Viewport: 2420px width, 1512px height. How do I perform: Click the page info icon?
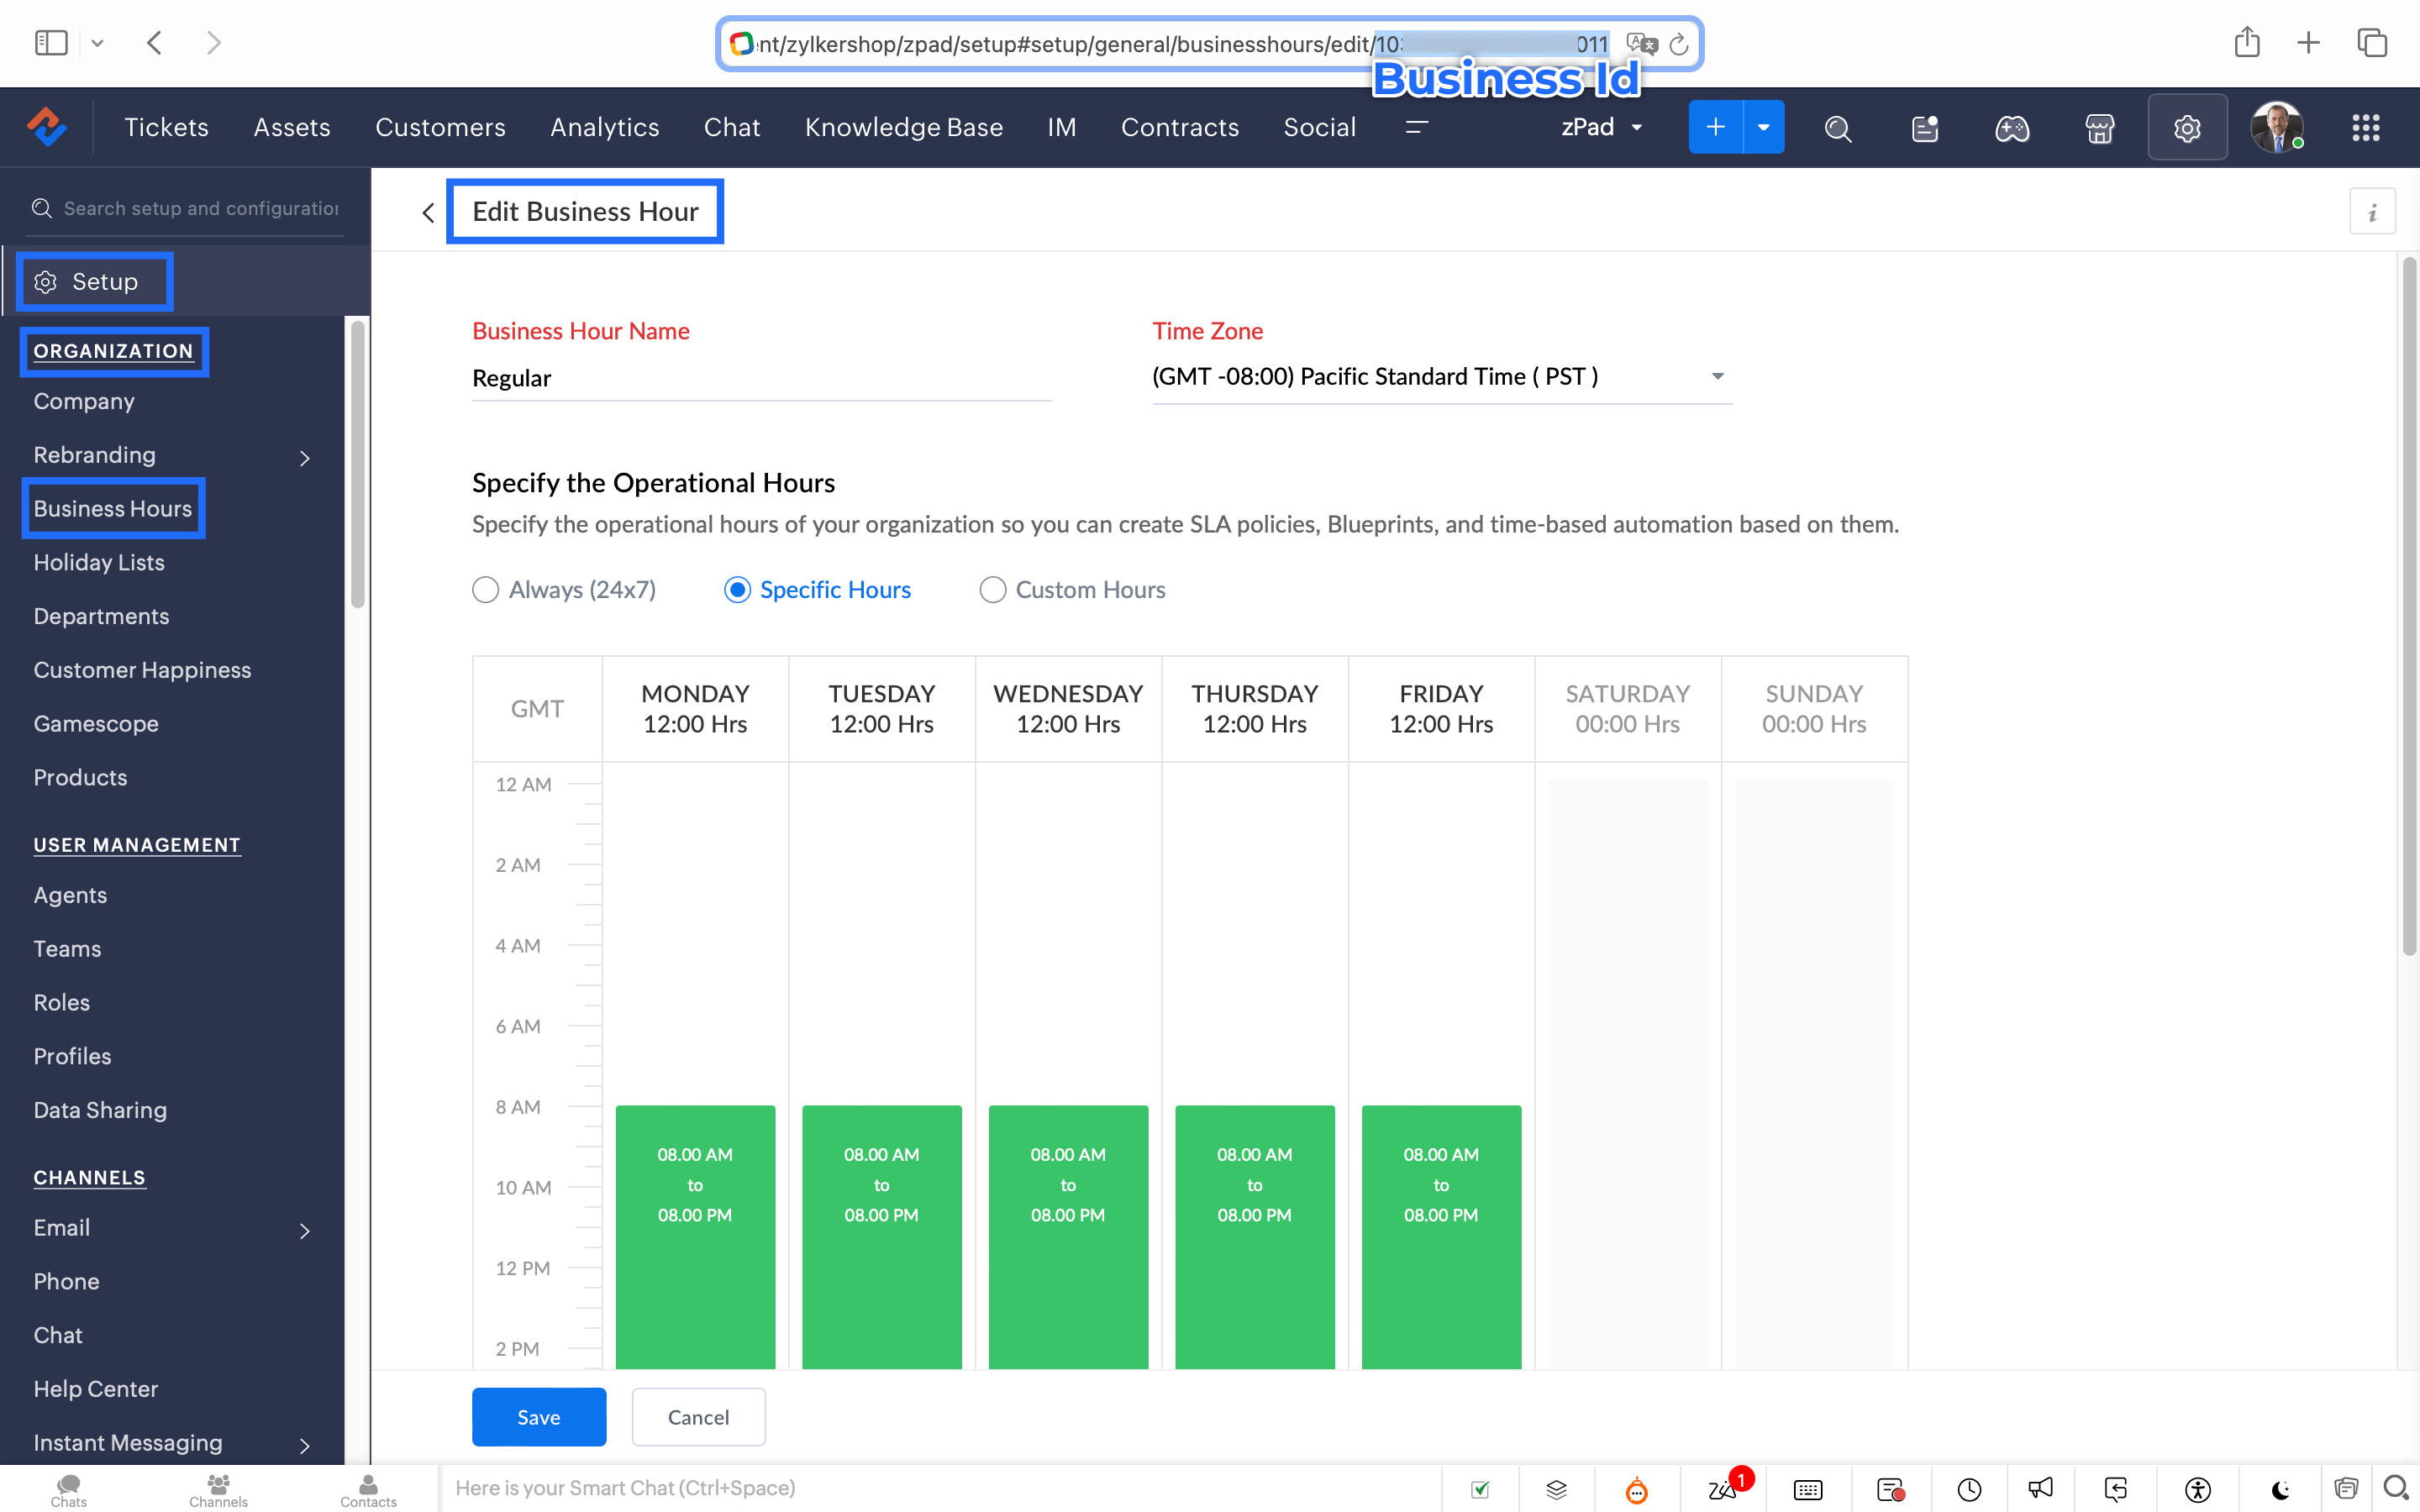pos(2371,212)
